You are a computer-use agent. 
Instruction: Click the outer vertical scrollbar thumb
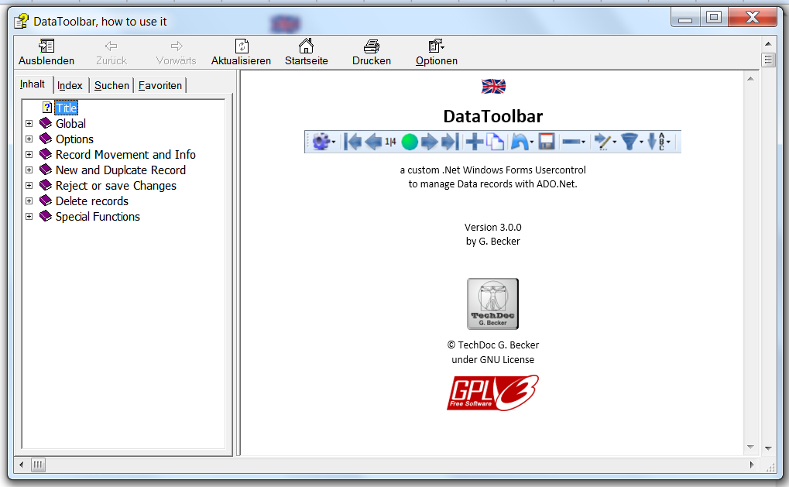768,60
